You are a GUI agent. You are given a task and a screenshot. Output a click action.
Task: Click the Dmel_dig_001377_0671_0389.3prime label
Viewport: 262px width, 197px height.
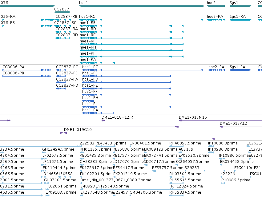click(x=116, y=180)
